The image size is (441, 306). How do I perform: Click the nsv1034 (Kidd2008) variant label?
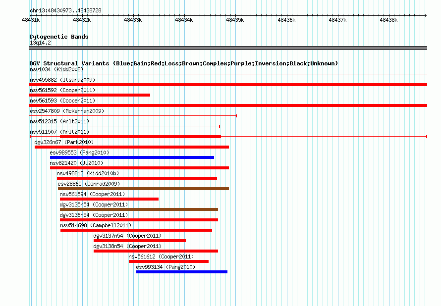56,69
